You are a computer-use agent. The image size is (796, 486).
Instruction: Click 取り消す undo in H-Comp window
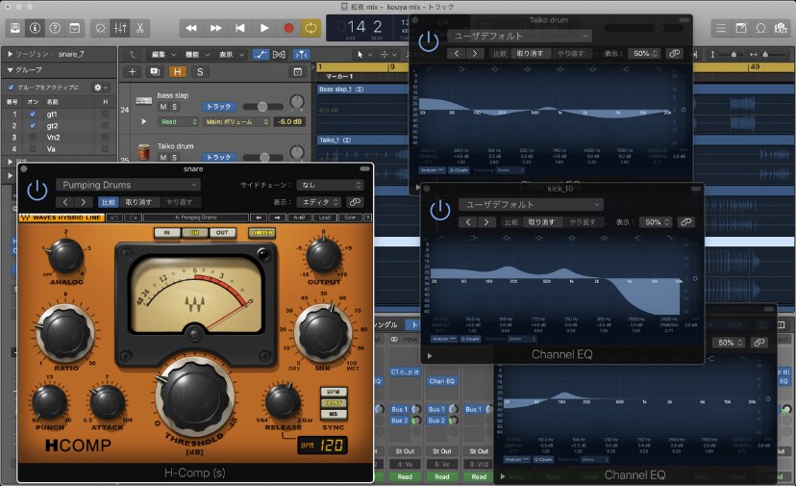coord(138,202)
